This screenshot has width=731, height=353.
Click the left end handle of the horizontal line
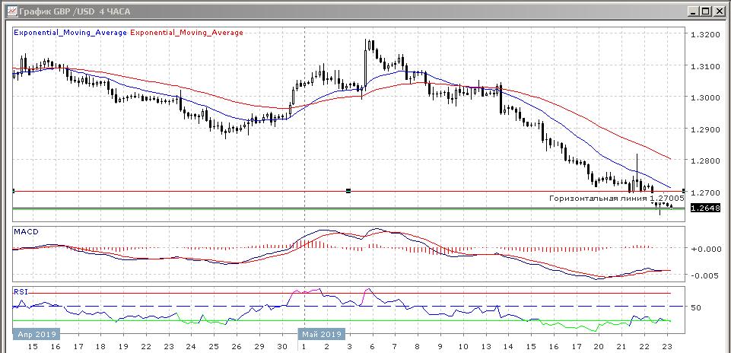(x=14, y=191)
